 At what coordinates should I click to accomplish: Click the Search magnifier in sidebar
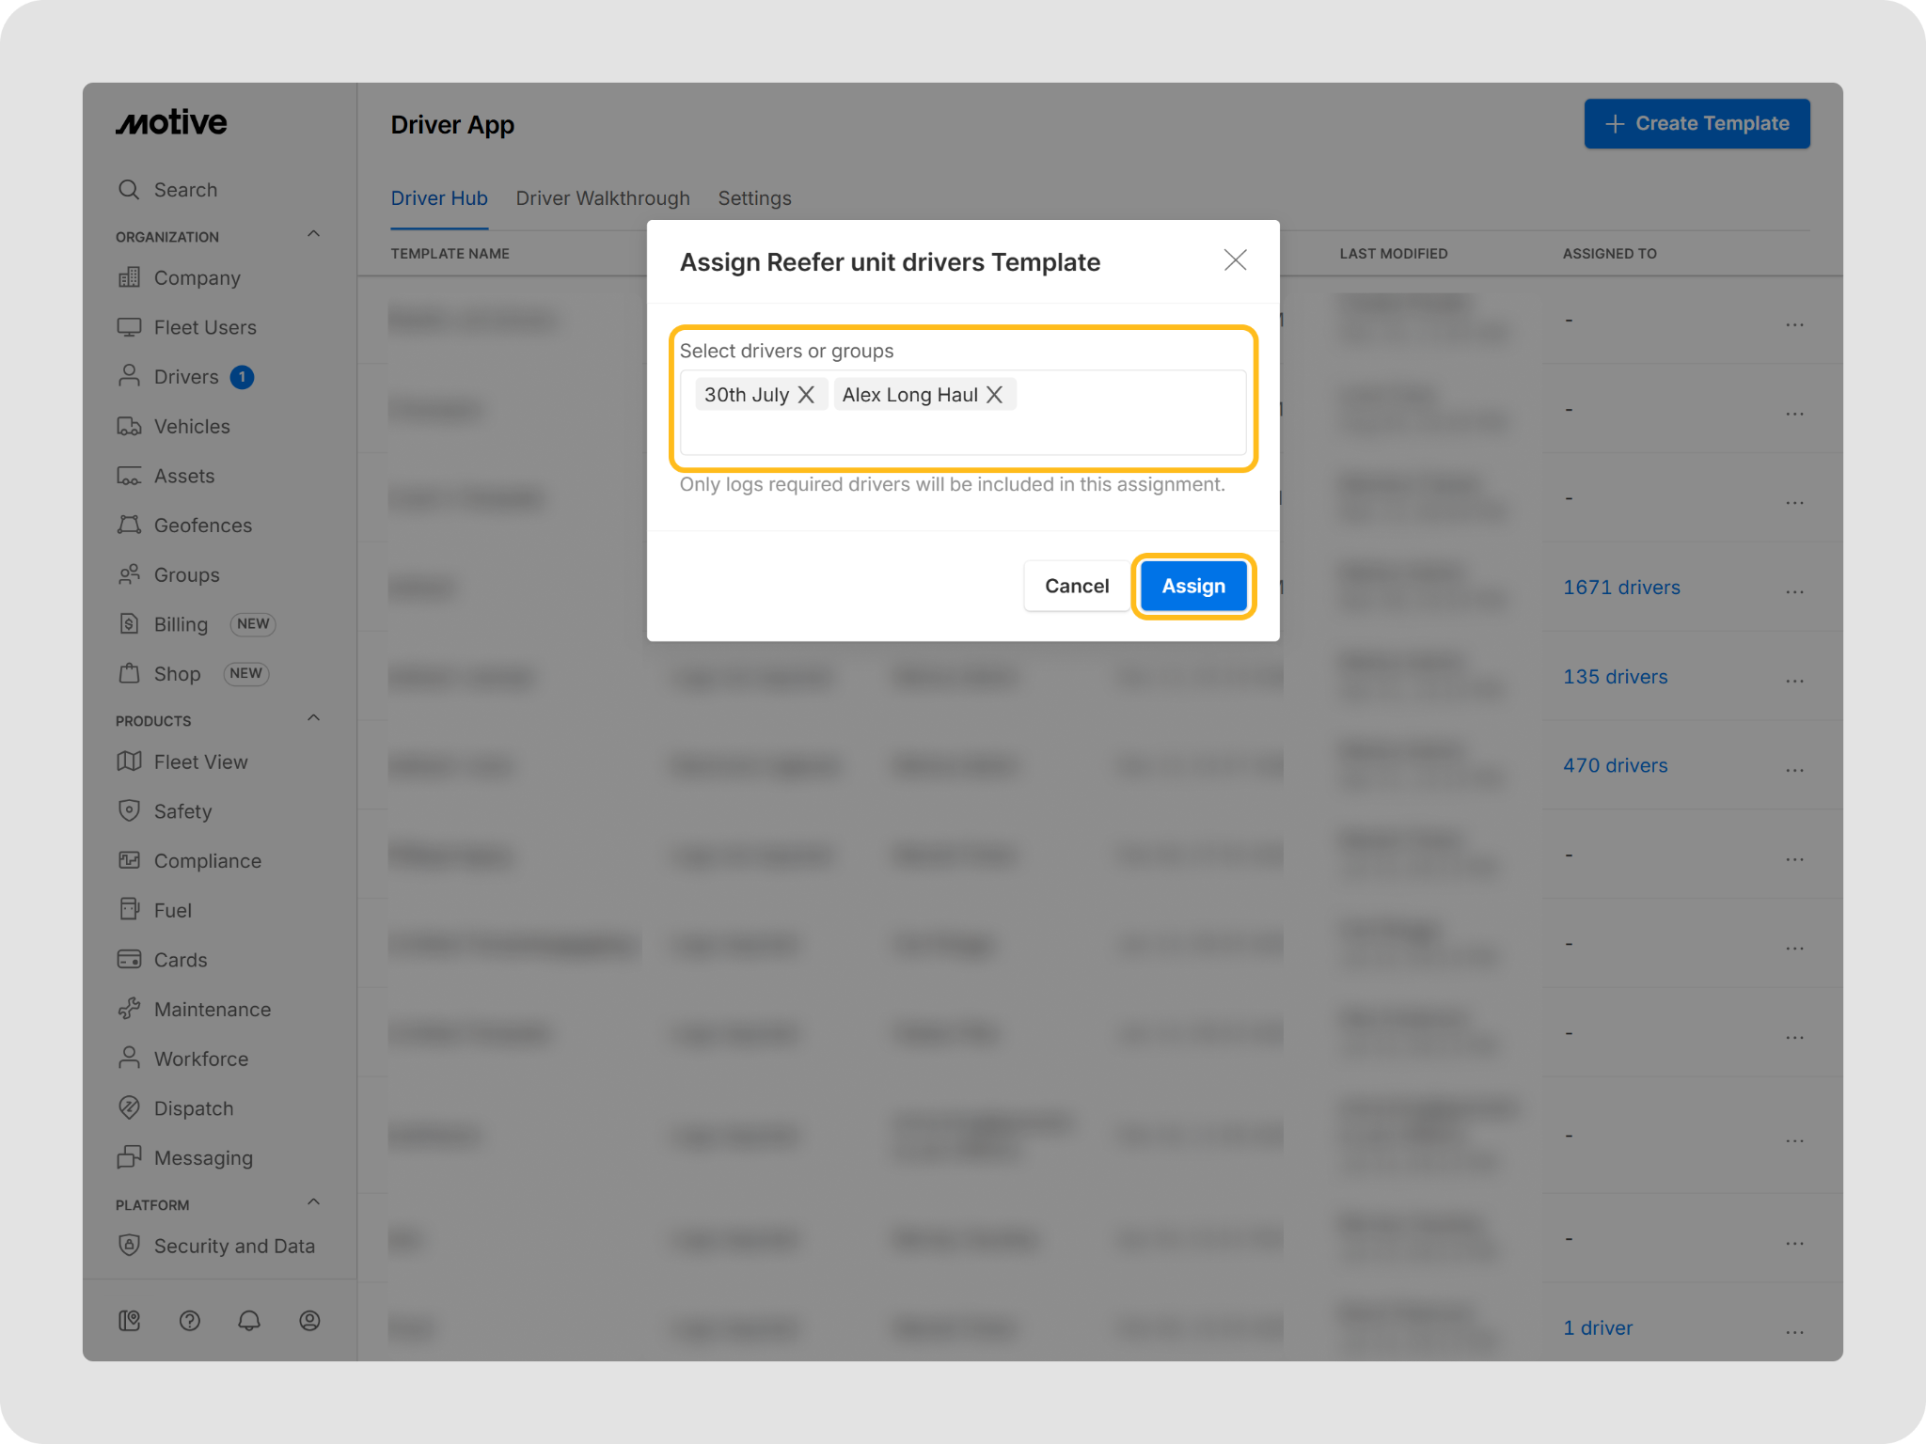[129, 190]
